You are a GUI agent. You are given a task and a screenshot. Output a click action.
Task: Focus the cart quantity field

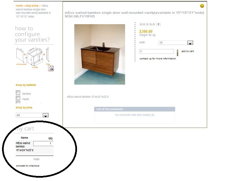43,143
